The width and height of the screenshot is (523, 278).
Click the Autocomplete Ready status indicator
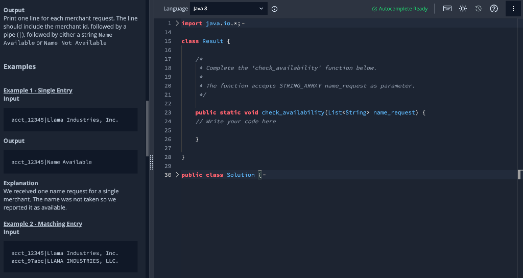click(x=399, y=9)
